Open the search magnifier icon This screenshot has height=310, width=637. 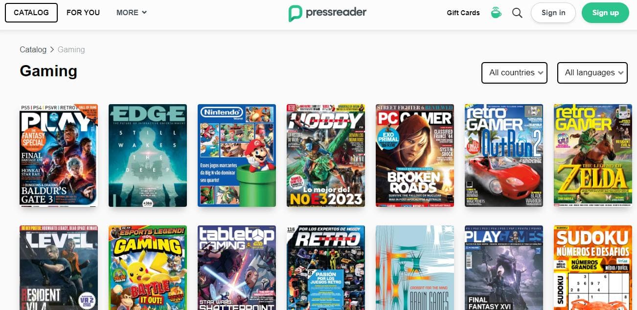click(517, 13)
